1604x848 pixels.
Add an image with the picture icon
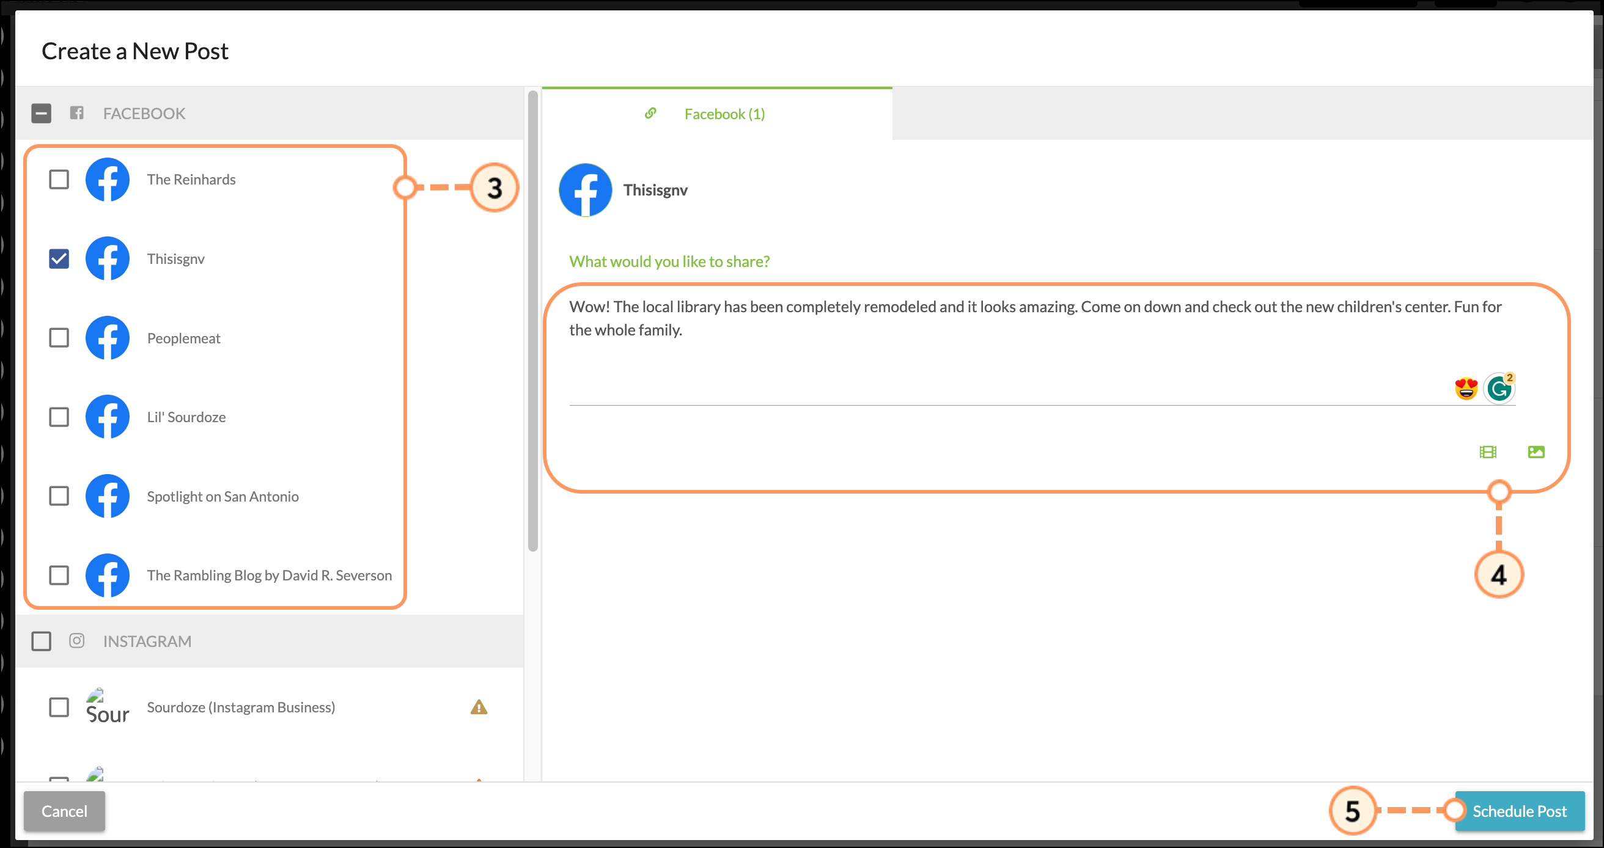pos(1536,451)
